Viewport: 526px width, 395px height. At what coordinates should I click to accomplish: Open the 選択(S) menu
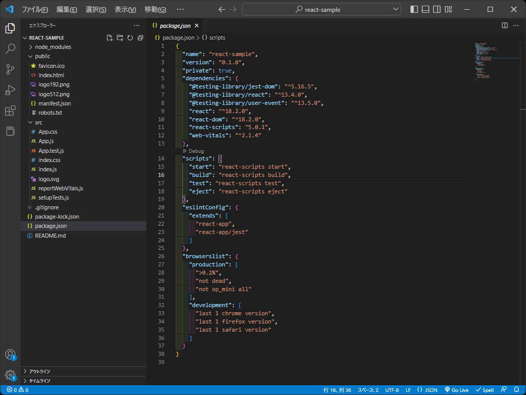point(96,9)
